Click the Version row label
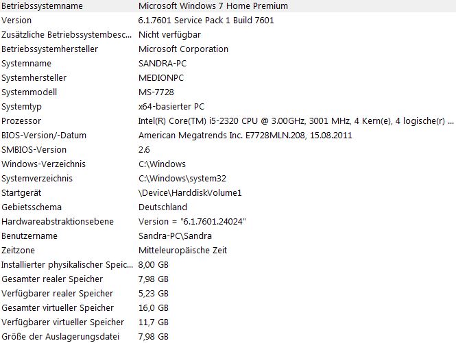This screenshot has height=343, width=456. pos(16,21)
